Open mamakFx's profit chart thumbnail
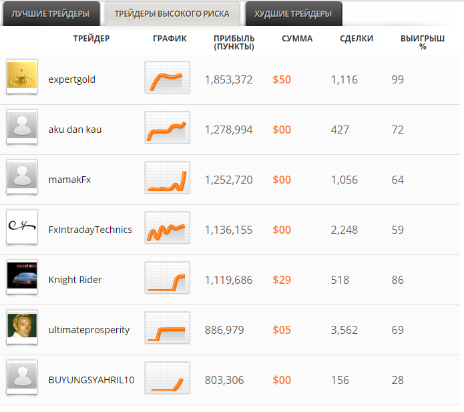 click(x=167, y=178)
